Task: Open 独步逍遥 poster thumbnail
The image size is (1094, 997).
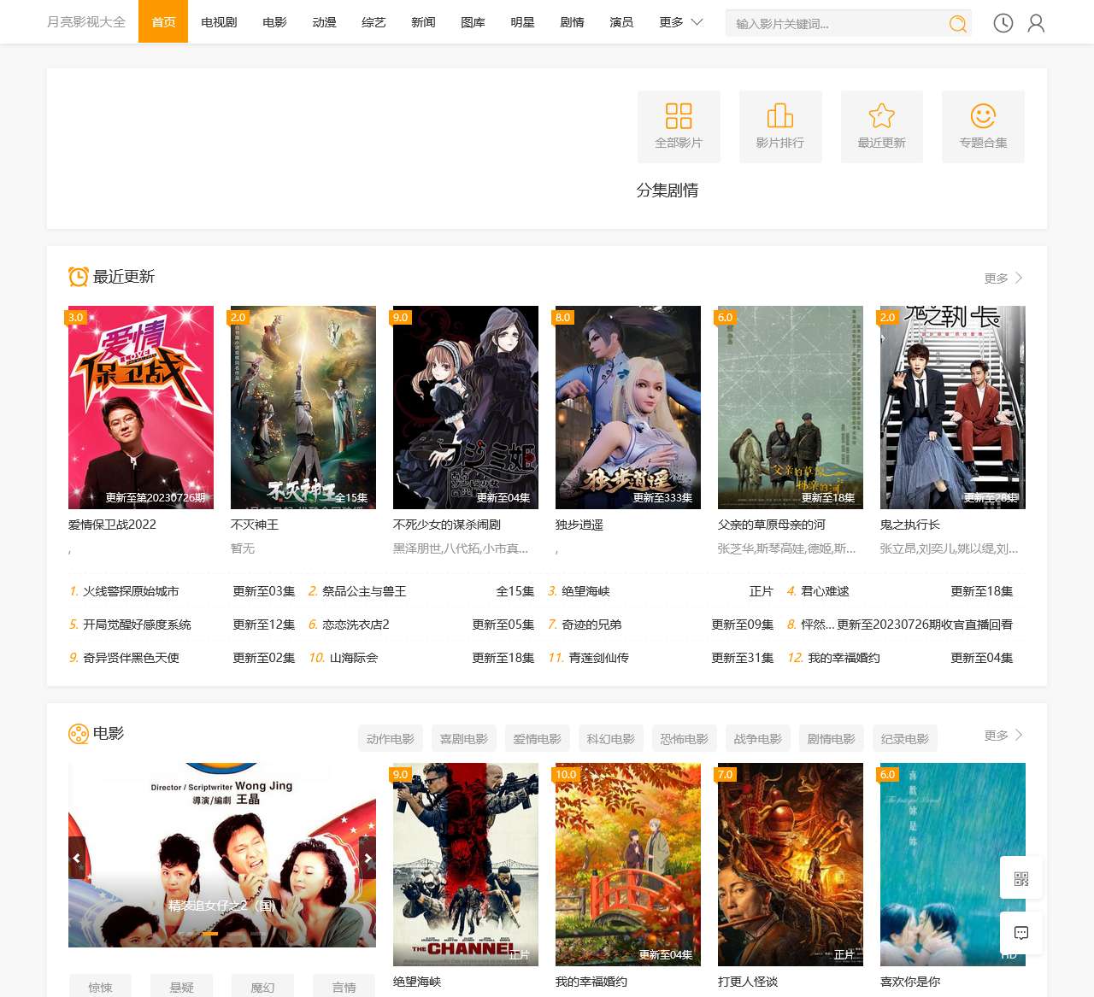Action: click(x=628, y=408)
